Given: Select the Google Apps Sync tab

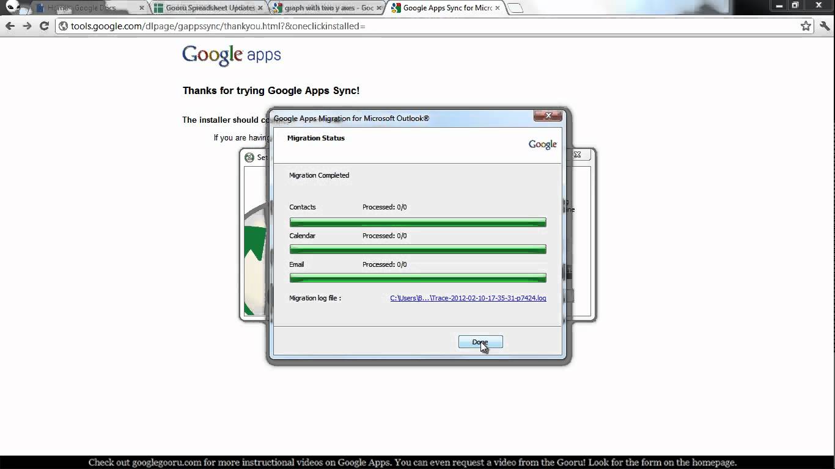Looking at the screenshot, I should point(447,8).
